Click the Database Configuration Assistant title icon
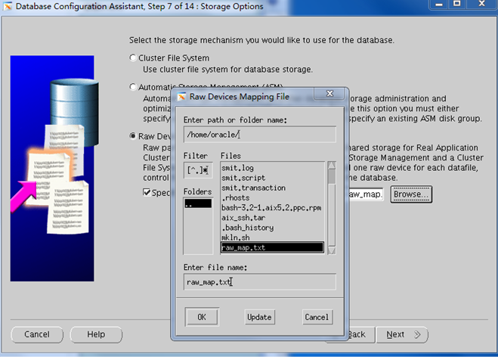This screenshot has width=498, height=357. point(8,6)
